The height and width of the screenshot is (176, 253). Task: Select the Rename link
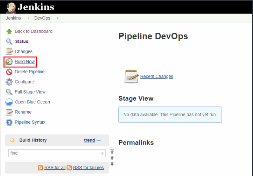23,112
